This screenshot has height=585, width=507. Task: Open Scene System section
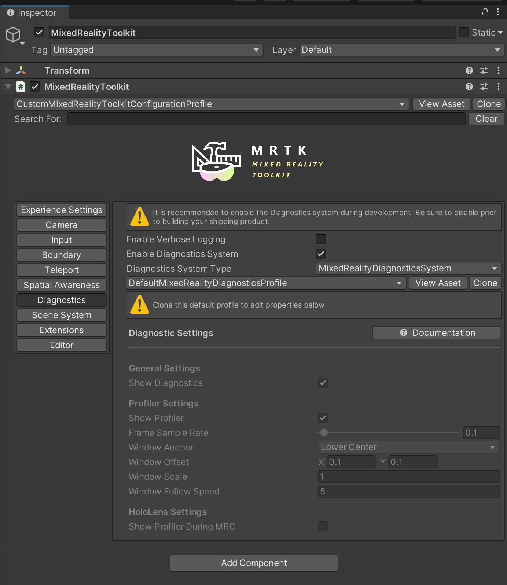pyautogui.click(x=62, y=315)
